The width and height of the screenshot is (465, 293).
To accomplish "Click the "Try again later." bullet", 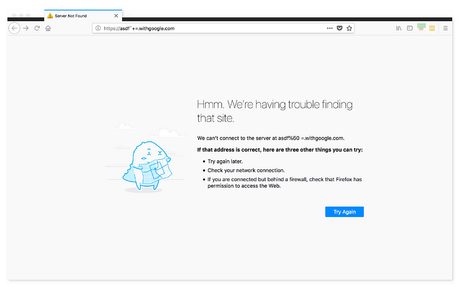I will [225, 161].
